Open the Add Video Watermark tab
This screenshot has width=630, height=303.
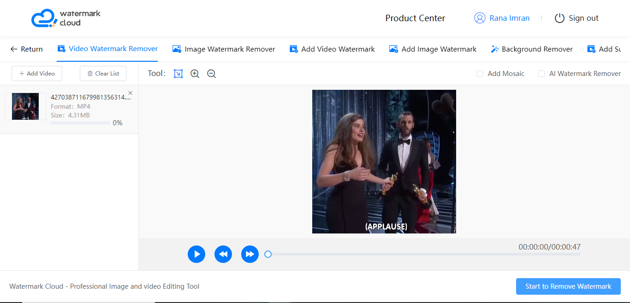pos(332,49)
